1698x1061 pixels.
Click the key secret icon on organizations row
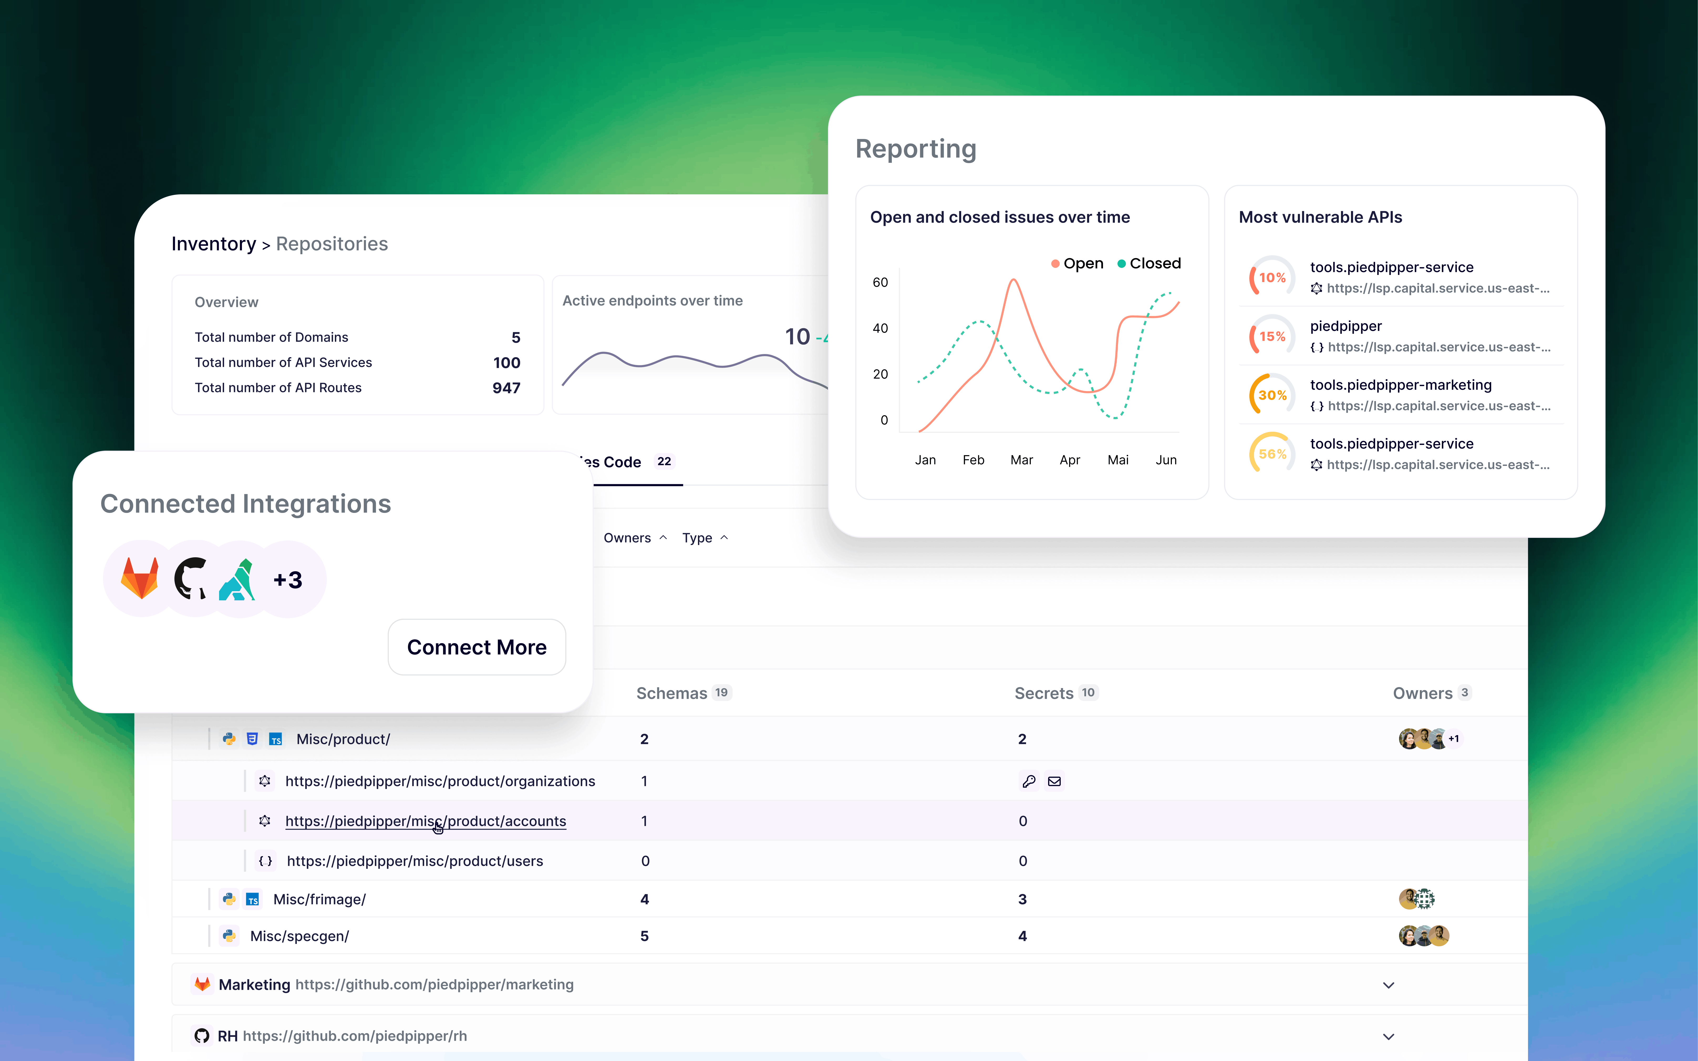[x=1029, y=781]
